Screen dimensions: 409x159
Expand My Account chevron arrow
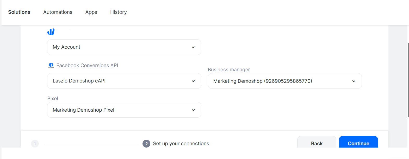point(193,47)
